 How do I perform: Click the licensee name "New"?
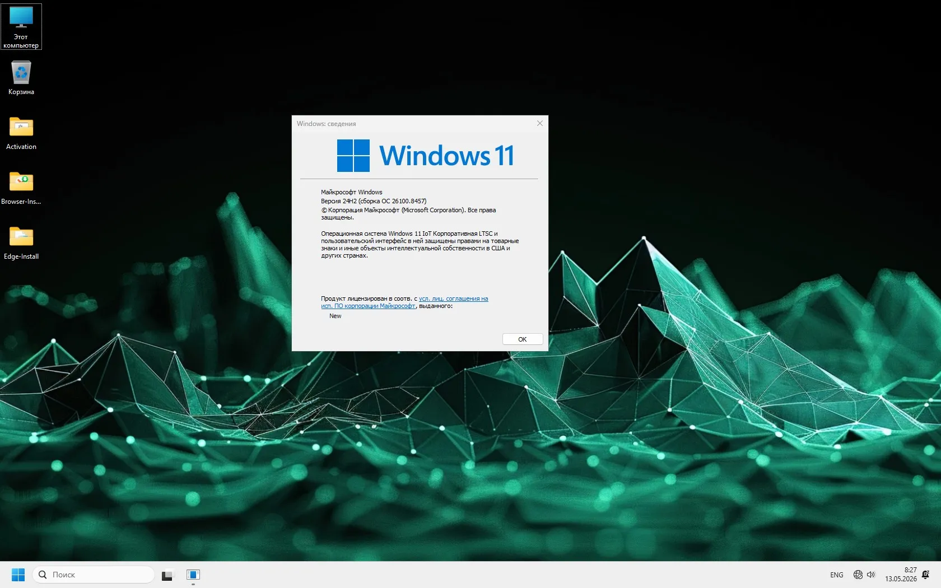(335, 316)
